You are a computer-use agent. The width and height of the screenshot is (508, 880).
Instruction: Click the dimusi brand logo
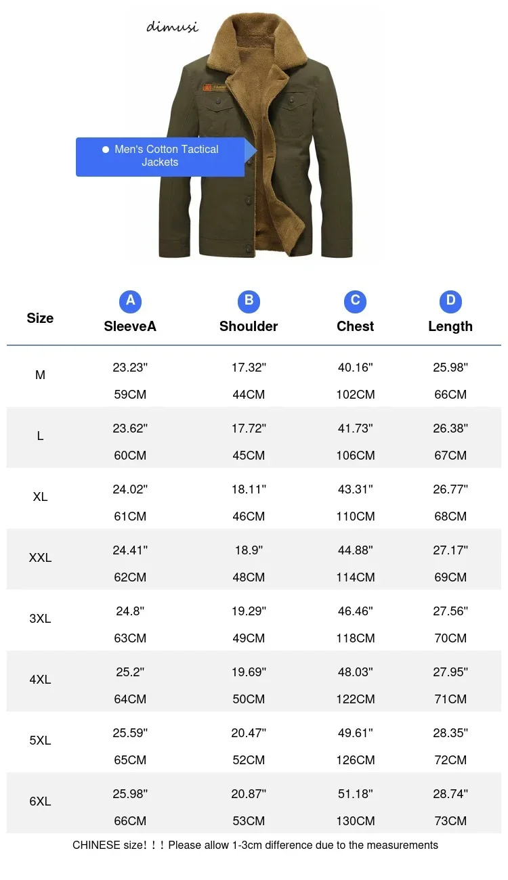(172, 27)
